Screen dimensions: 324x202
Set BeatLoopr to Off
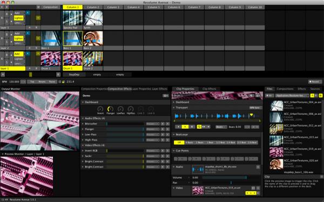pos(179,142)
